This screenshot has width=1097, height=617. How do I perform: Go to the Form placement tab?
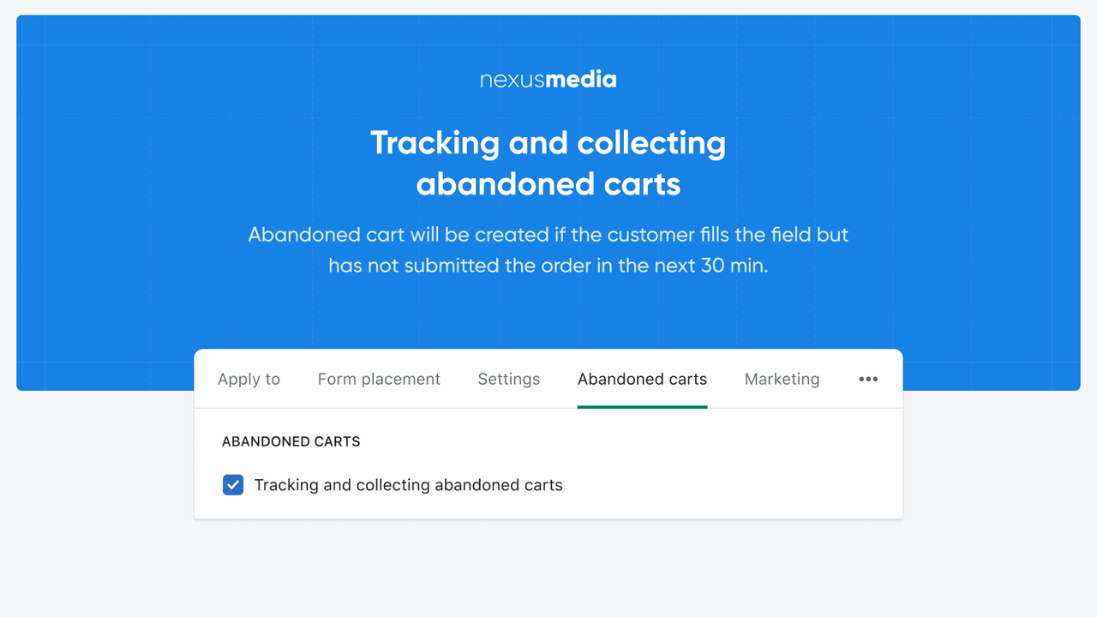[x=379, y=379]
